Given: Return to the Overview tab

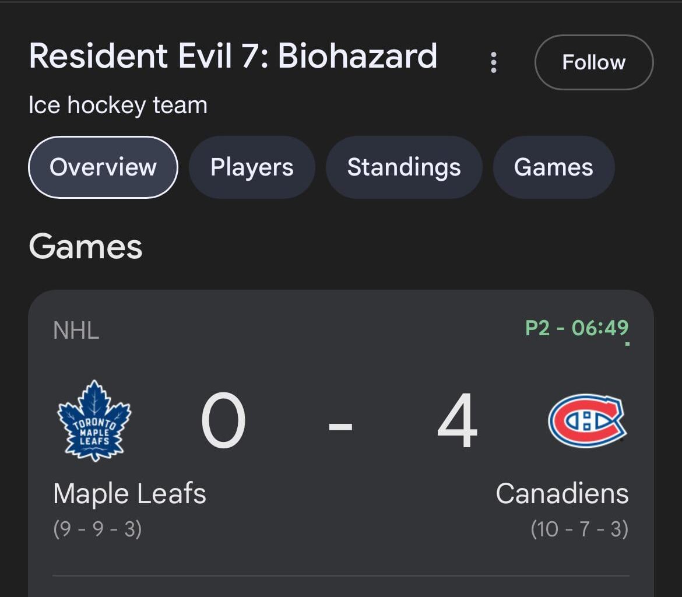Looking at the screenshot, I should [103, 167].
